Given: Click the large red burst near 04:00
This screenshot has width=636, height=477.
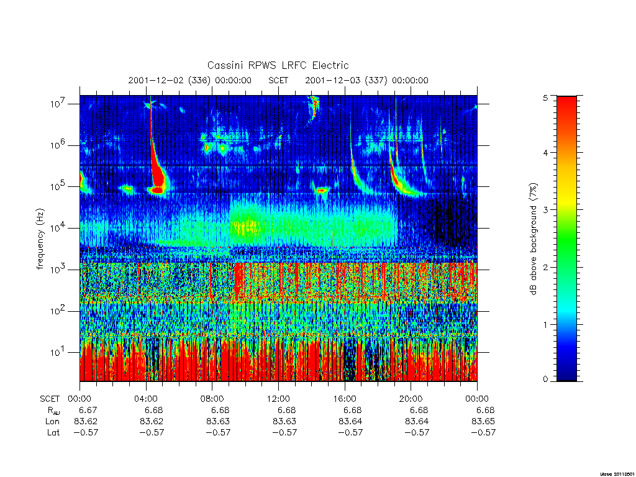Looking at the screenshot, I should tap(157, 175).
